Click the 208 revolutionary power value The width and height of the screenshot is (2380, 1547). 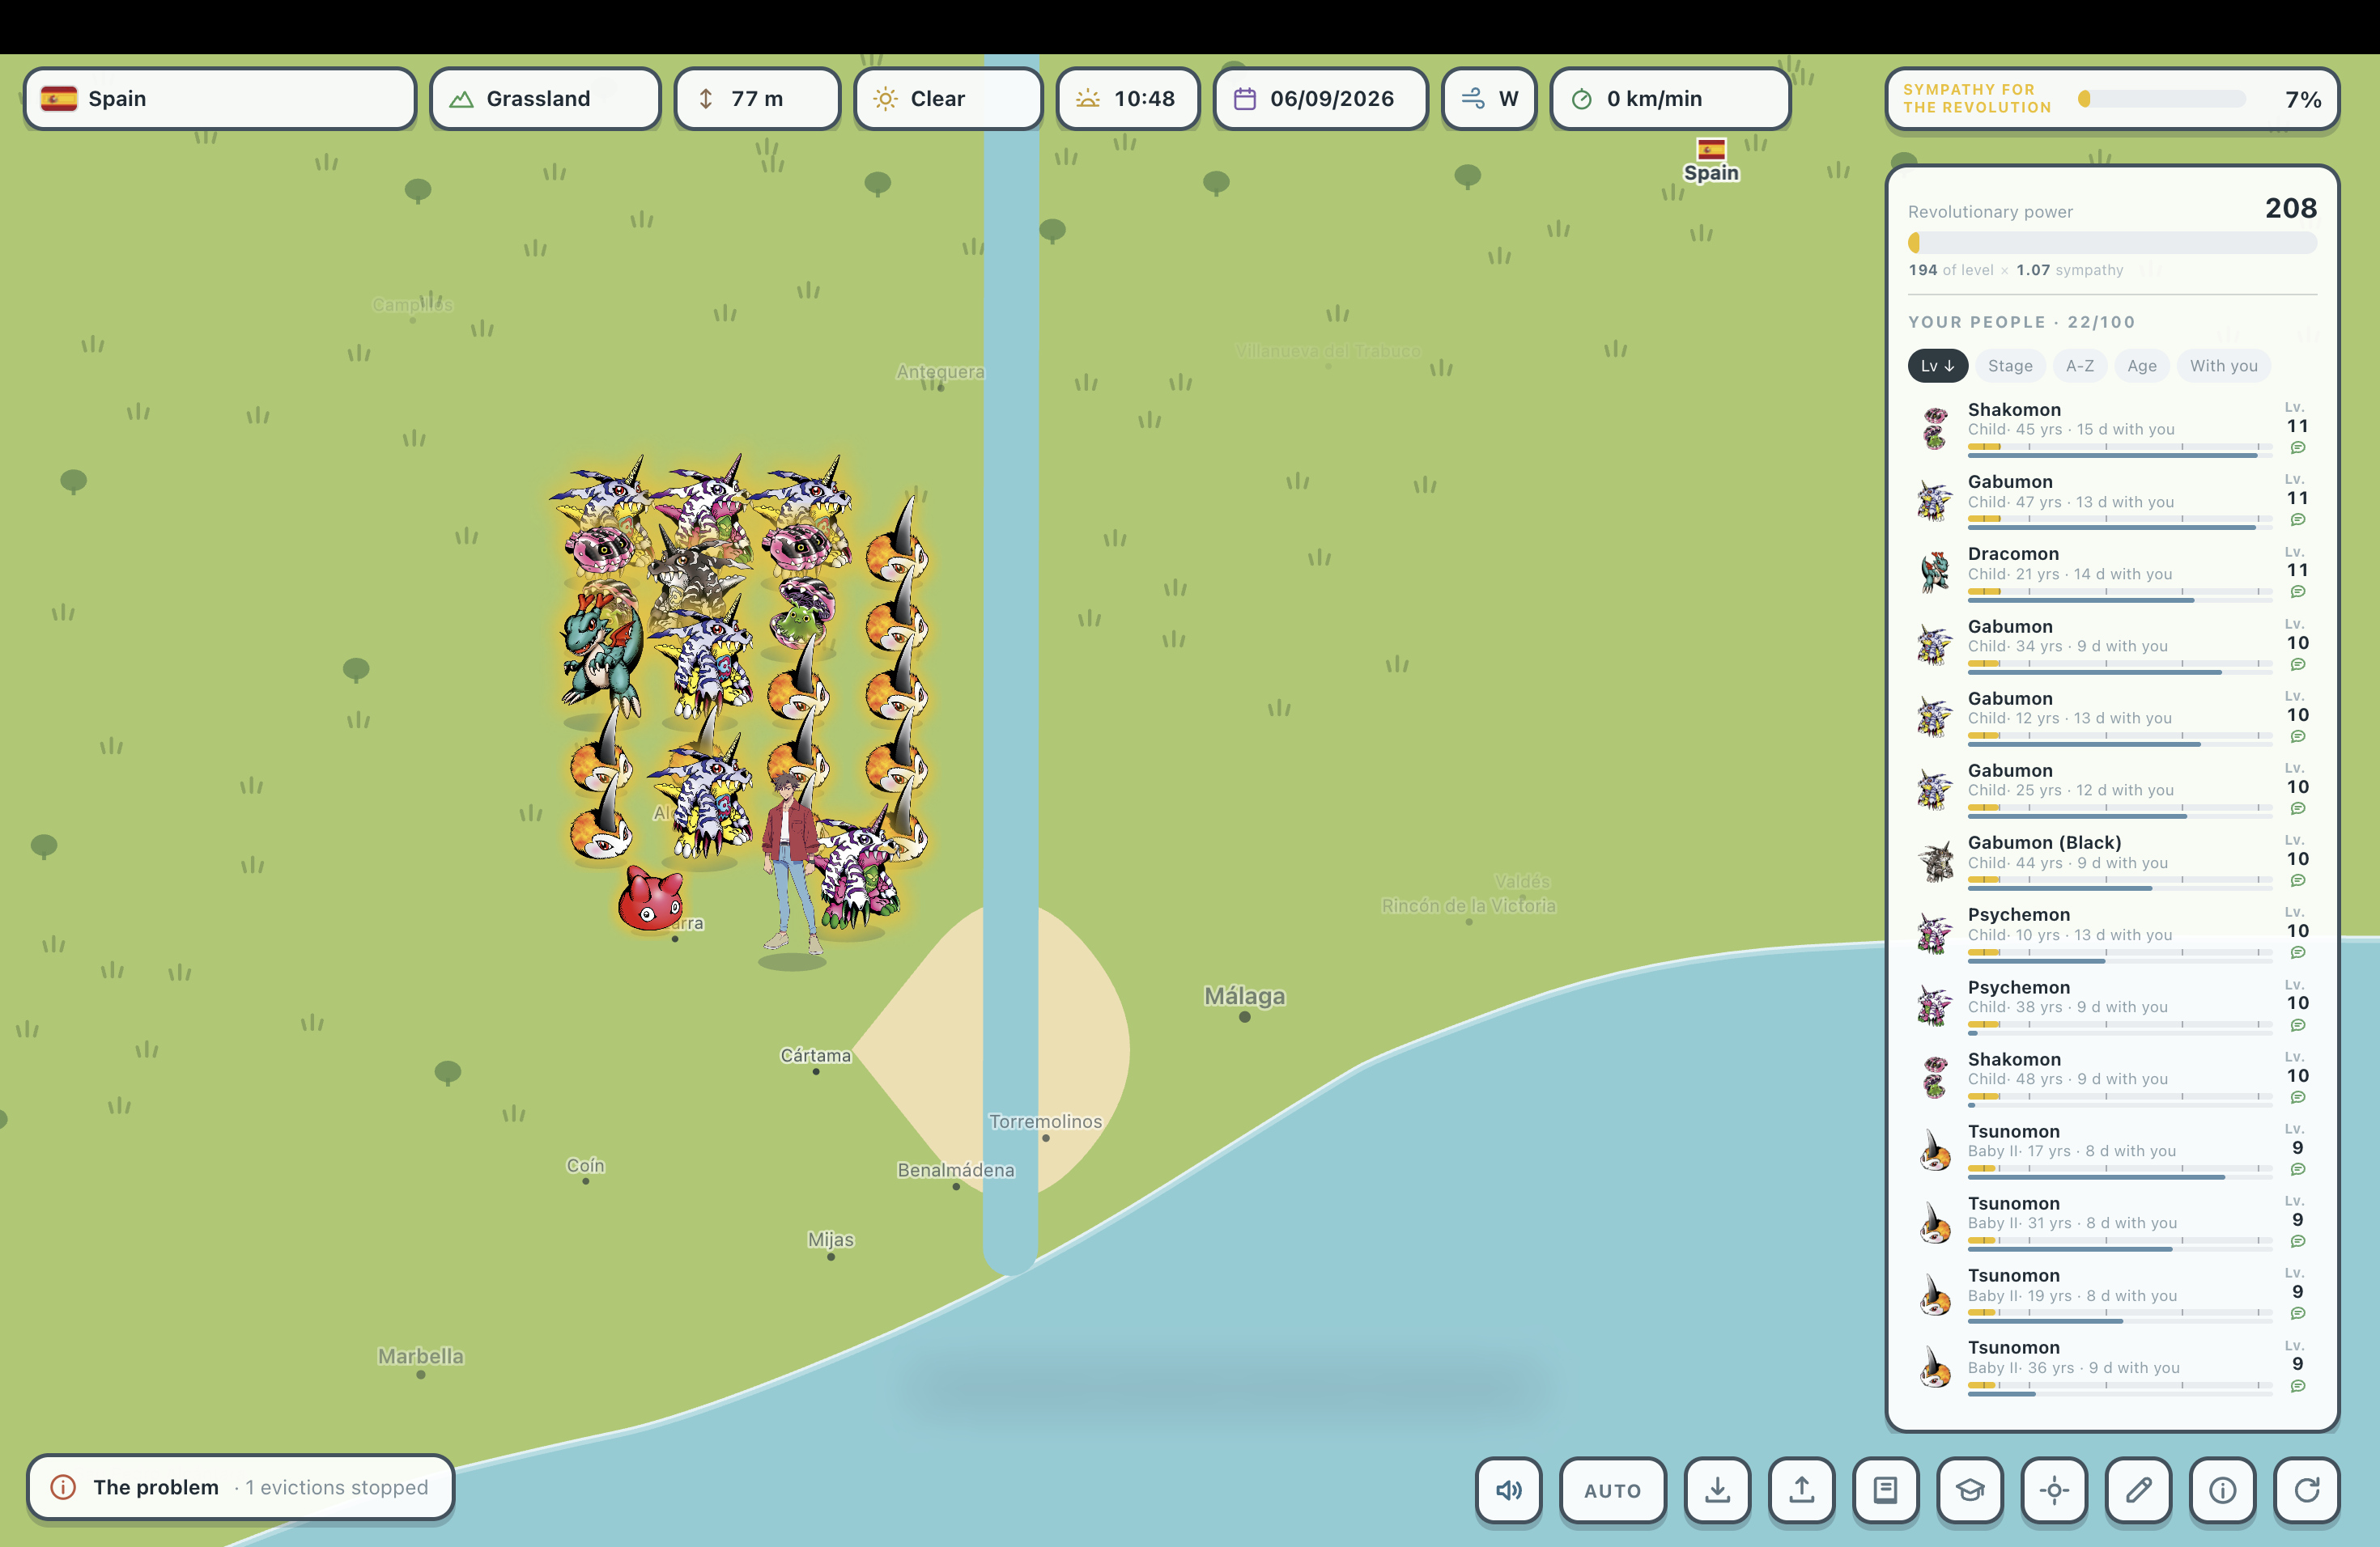point(2290,208)
